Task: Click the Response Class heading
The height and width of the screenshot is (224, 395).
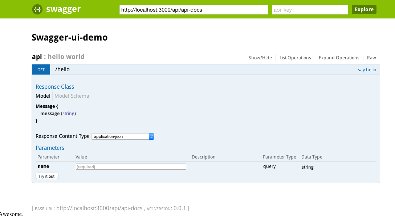Action: (x=55, y=86)
